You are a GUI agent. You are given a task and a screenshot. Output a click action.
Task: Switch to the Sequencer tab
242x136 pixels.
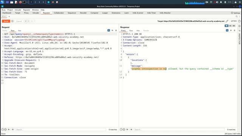pos(72,13)
